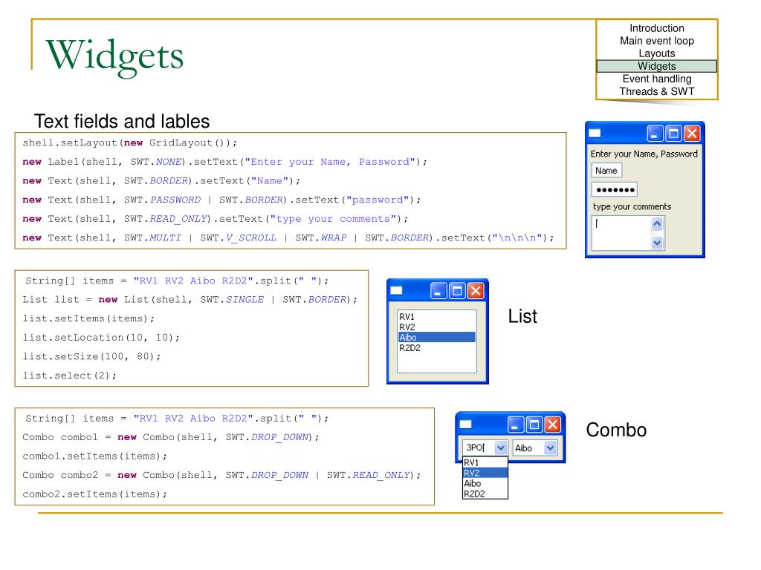The height and width of the screenshot is (570, 761).
Task: Click the Widgets slide title
Action: [x=114, y=57]
